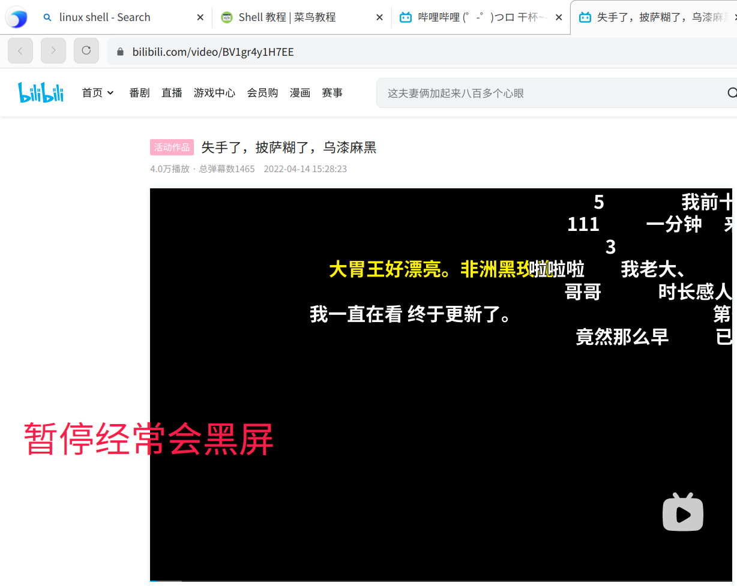Open the 游戏中心 page

(214, 92)
